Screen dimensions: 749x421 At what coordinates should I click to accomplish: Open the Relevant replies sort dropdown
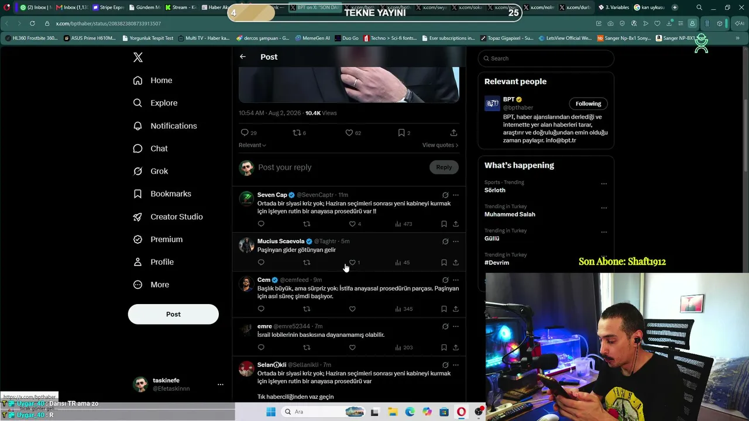(252, 145)
